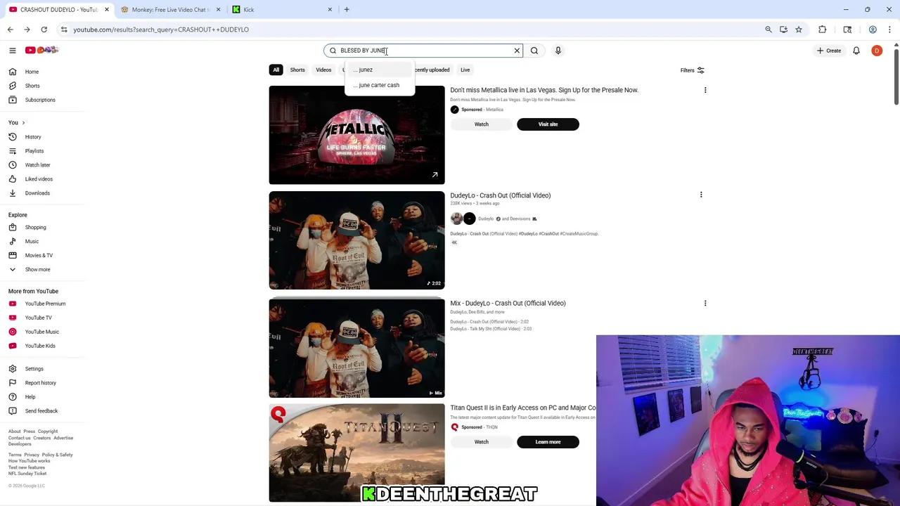Open Music under Explore
The height and width of the screenshot is (506, 900).
32,242
